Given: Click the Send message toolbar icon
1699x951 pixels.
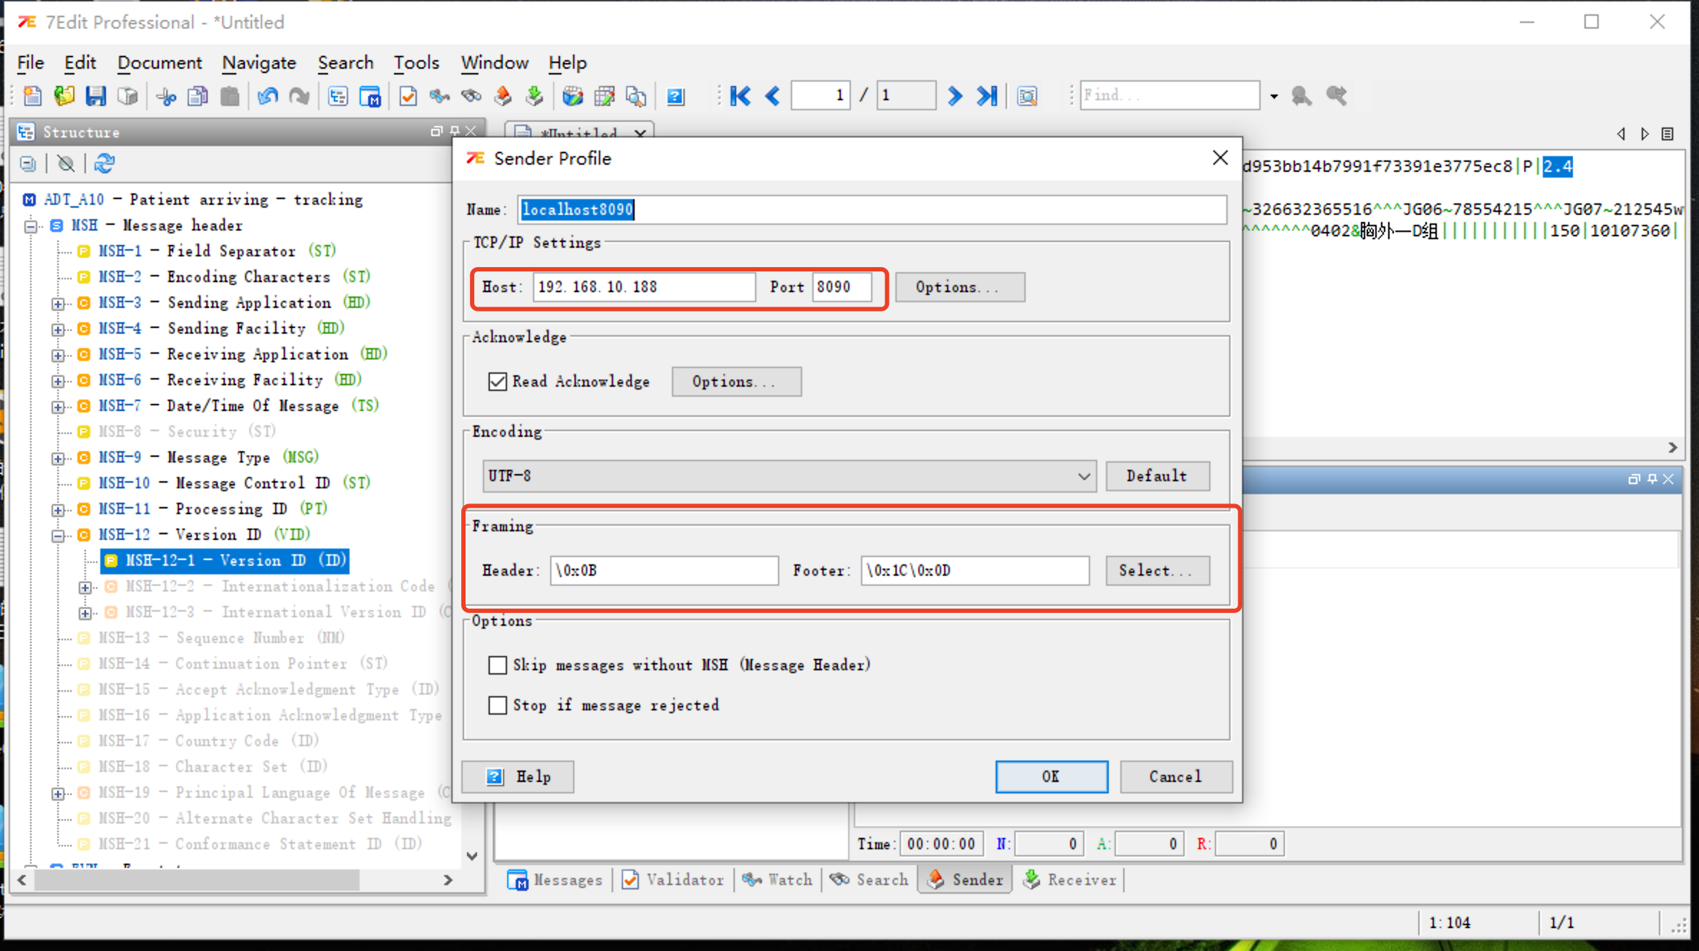Looking at the screenshot, I should tap(503, 96).
